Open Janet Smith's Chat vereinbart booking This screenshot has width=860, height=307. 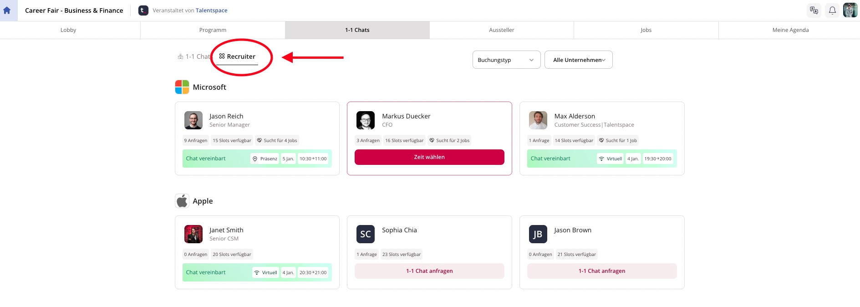[x=257, y=272]
